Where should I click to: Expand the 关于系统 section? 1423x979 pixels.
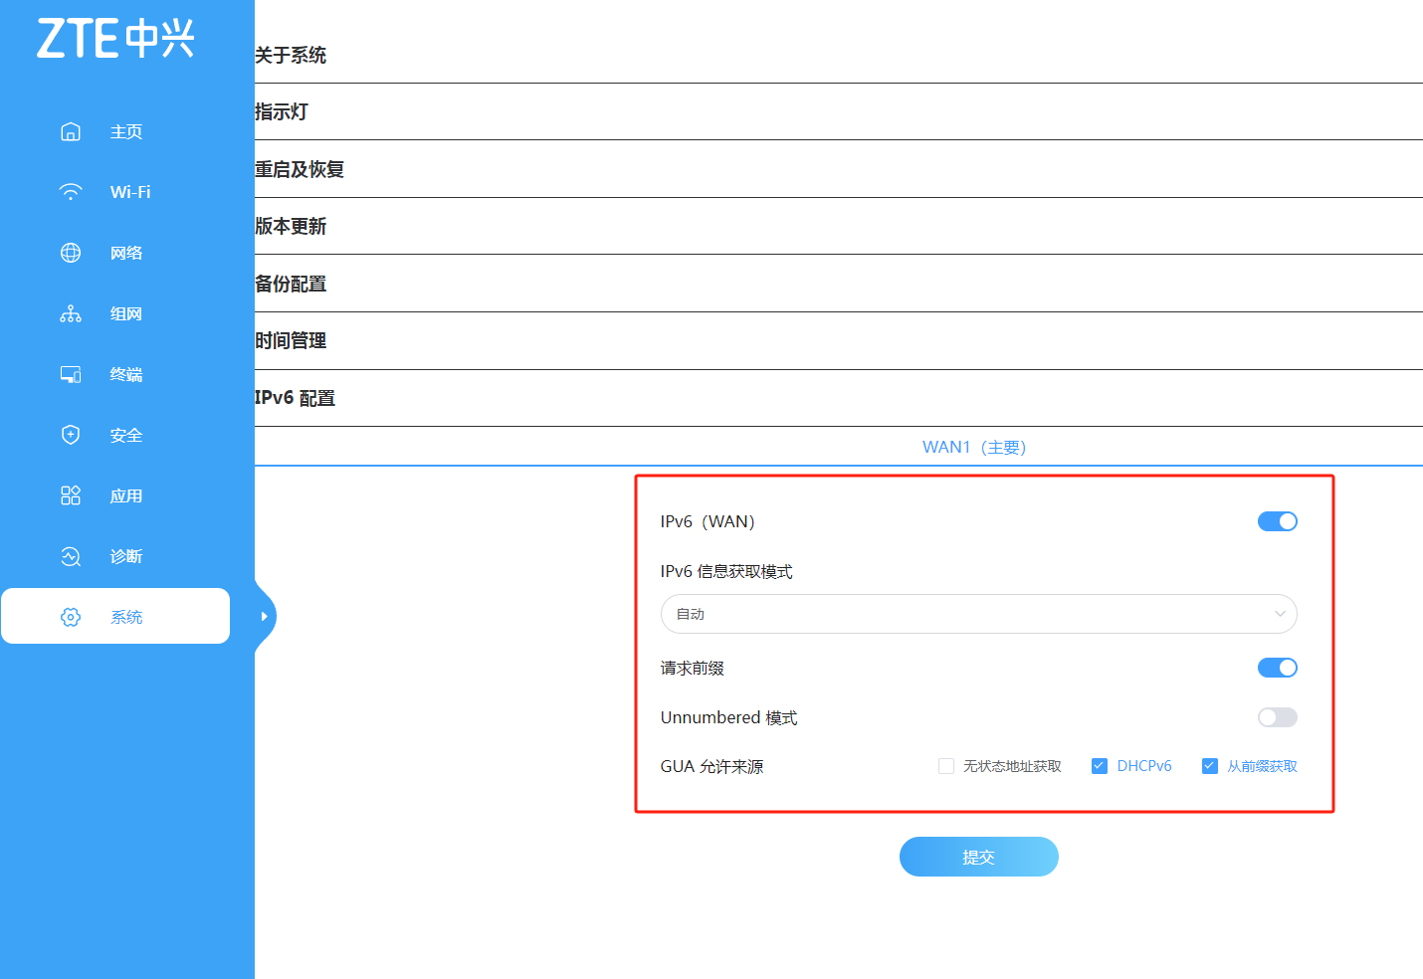(839, 55)
